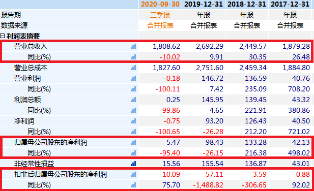Click net profit value -0.75

click(172, 121)
